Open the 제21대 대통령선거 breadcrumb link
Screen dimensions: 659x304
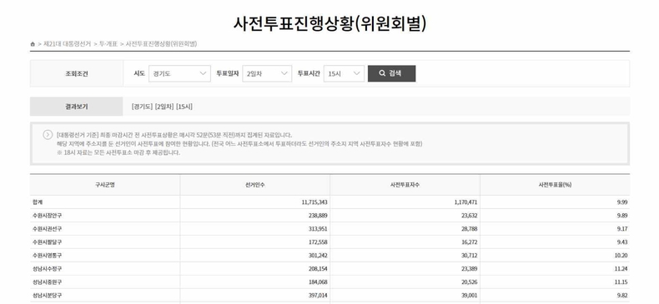68,43
